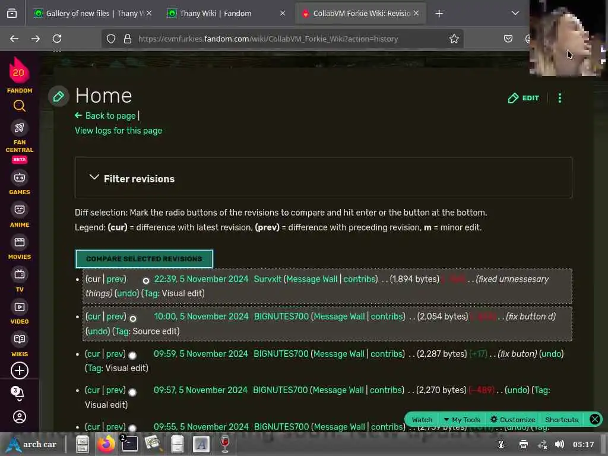The width and height of the screenshot is (608, 456).
Task: Click Customize in the bottom toolbar
Action: 512,420
